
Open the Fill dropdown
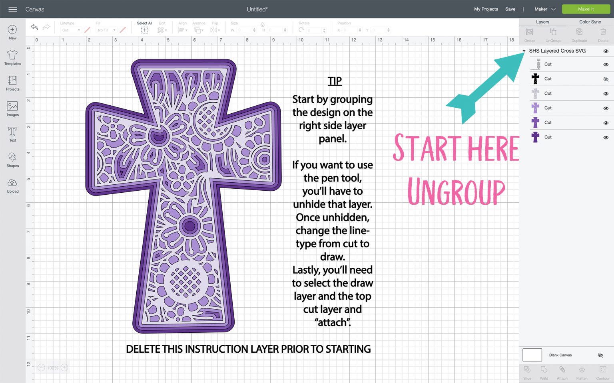pos(106,30)
